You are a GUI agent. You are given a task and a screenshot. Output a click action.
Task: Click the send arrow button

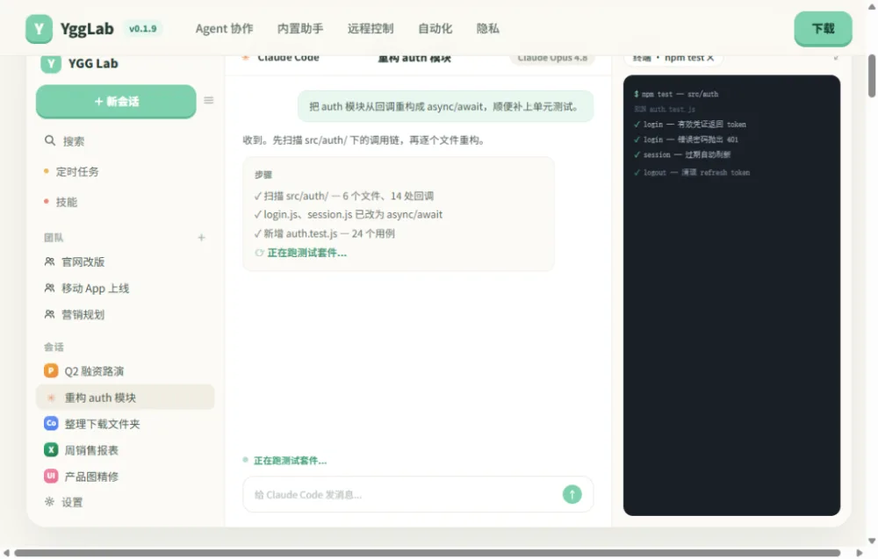(572, 494)
